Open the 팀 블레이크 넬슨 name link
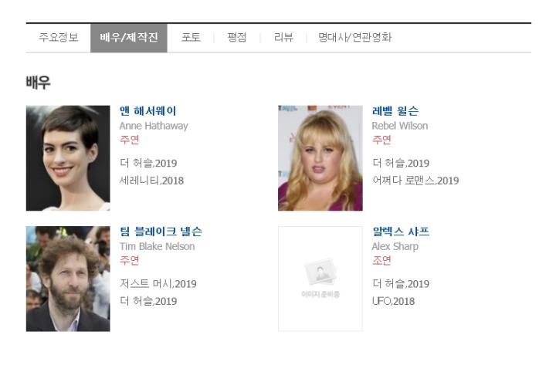Image resolution: width=556 pixels, height=372 pixels. (161, 232)
